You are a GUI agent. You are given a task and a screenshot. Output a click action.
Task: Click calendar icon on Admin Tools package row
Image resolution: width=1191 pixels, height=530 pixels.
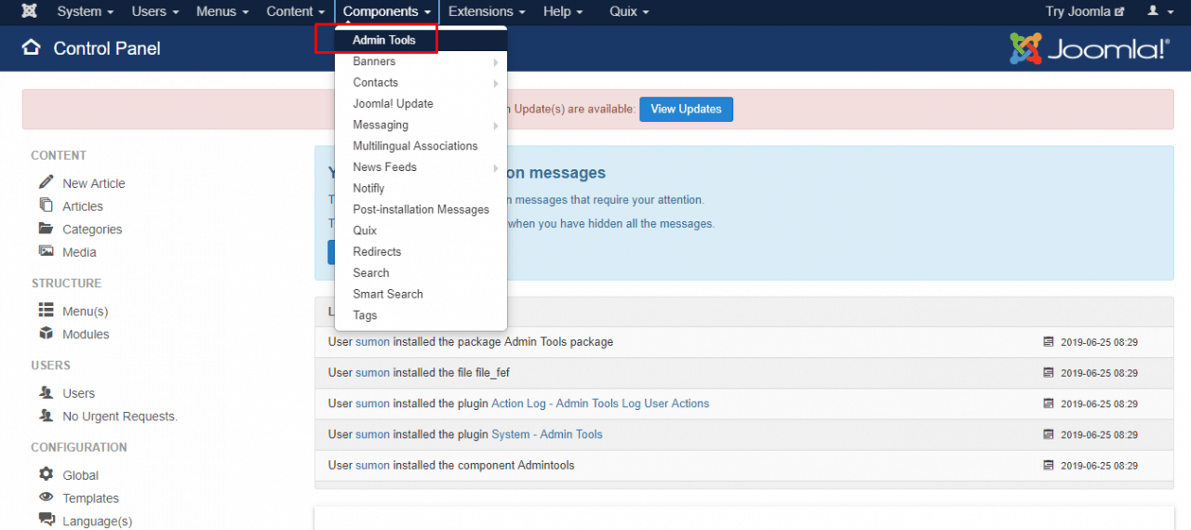[x=1049, y=342]
